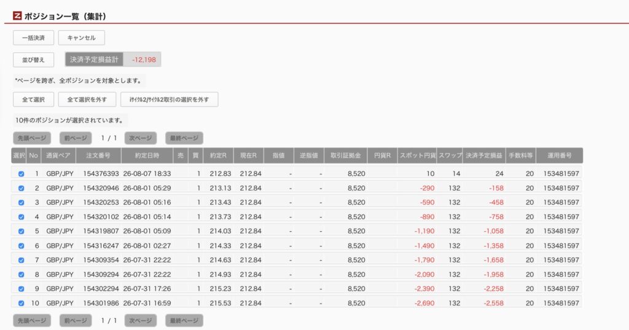The height and width of the screenshot is (330, 629).
Task: Click the red Z logo icon in title
Action: click(17, 16)
